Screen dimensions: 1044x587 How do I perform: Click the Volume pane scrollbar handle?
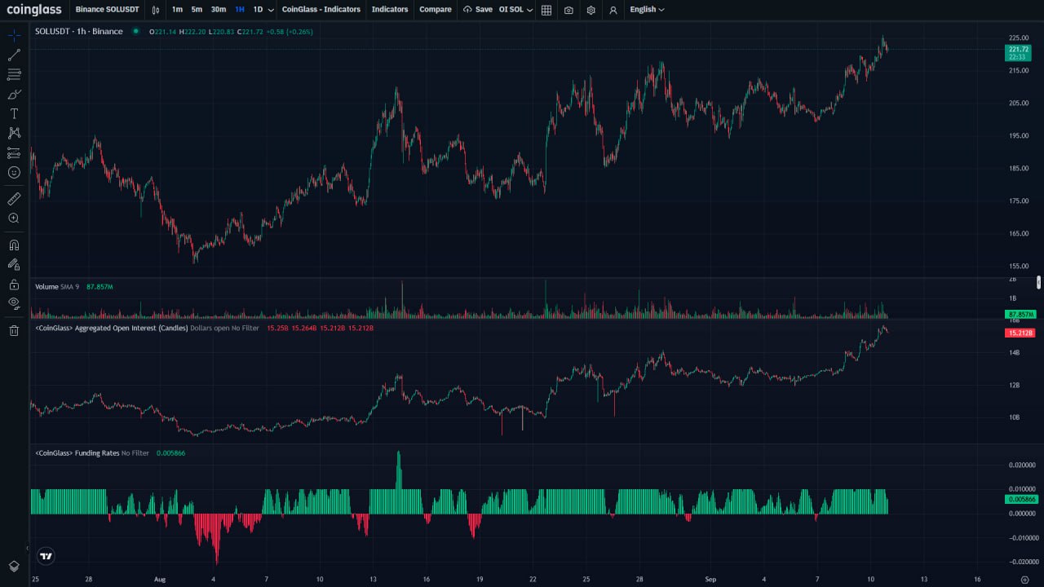pos(1038,283)
